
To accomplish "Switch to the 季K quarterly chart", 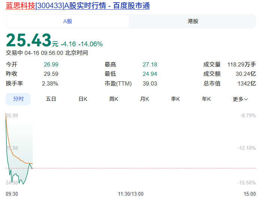I will [x=176, y=99].
